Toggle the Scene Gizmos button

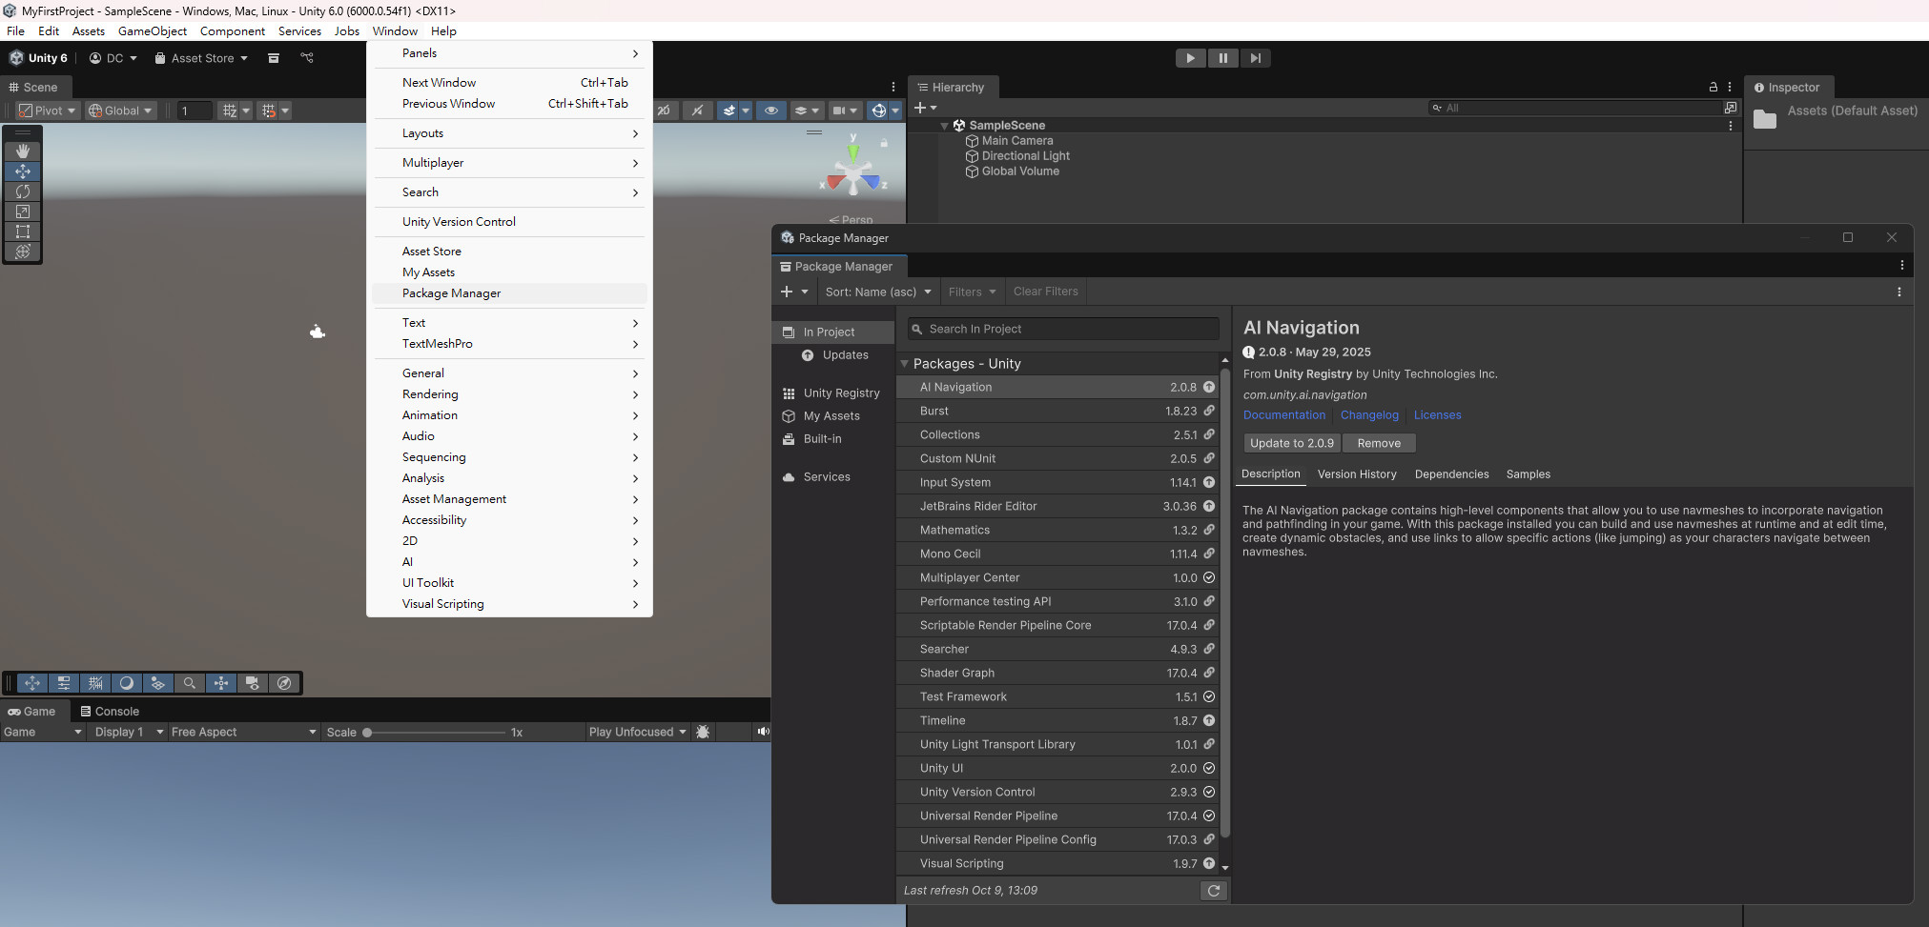(877, 111)
